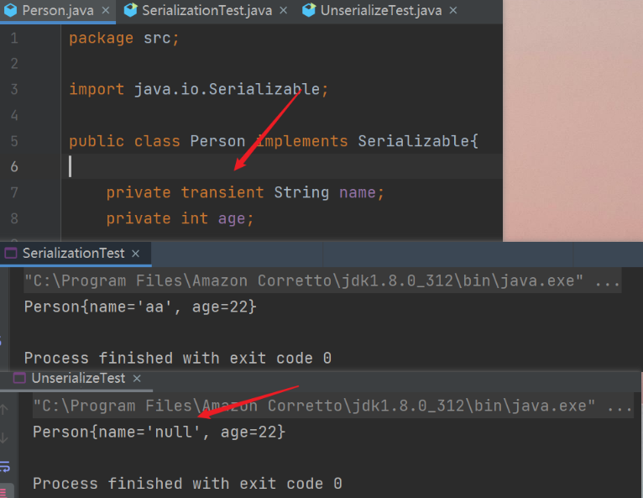Open the UnserializeTest.java editor tab
This screenshot has width=643, height=498.
click(x=381, y=11)
